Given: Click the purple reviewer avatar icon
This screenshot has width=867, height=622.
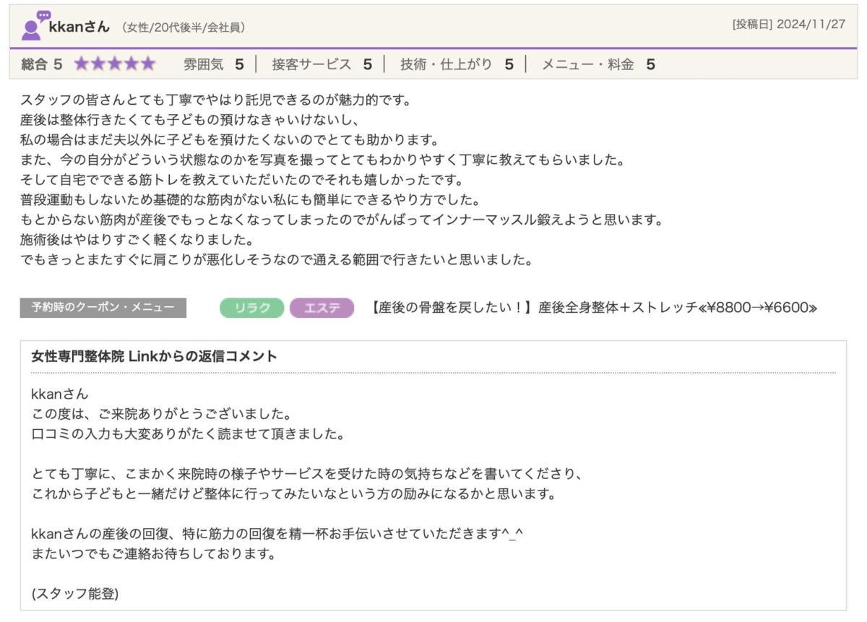Looking at the screenshot, I should coord(33,26).
